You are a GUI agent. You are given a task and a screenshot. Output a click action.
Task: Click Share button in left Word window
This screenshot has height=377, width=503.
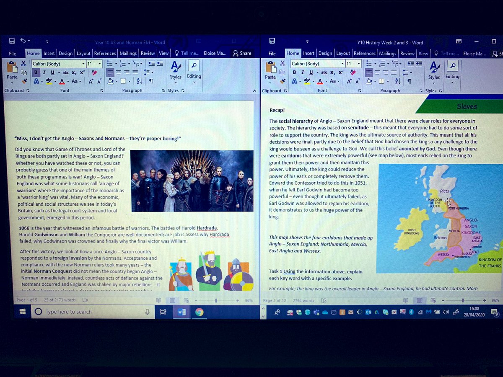tap(242, 53)
